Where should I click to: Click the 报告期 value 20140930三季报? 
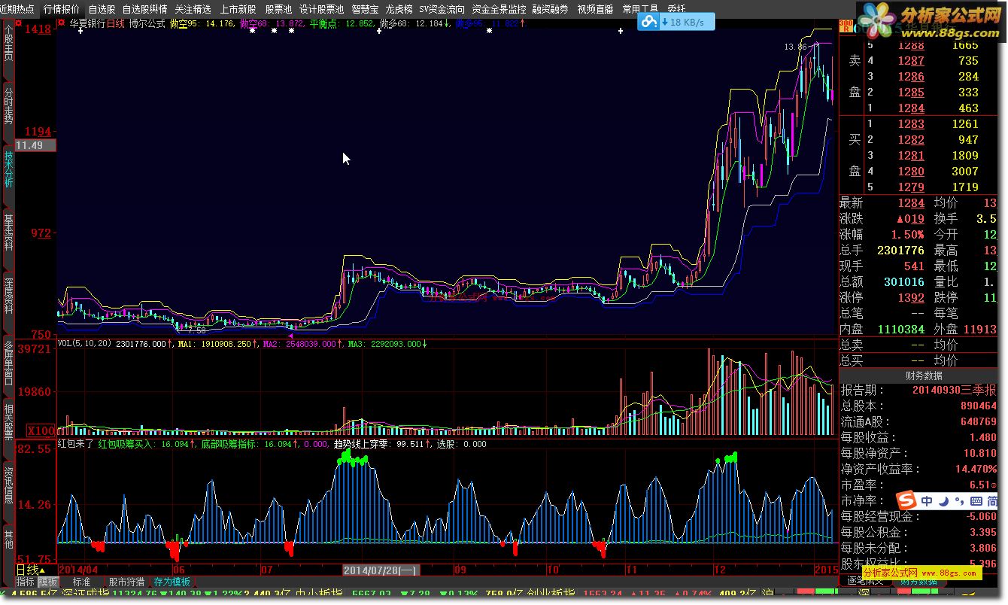point(954,391)
